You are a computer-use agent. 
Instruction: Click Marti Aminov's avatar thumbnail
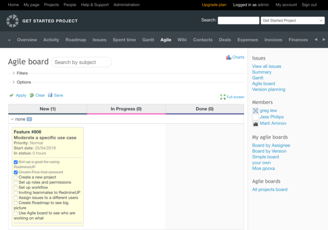coord(255,123)
